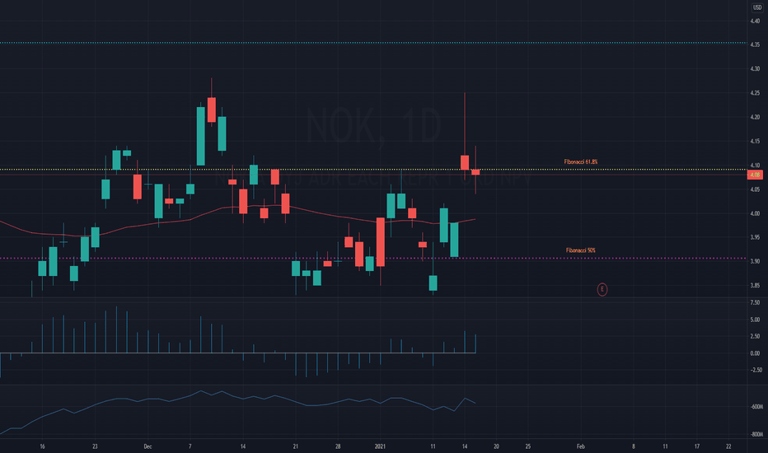Click the 25 label on the date axis
768x453 pixels.
point(528,446)
